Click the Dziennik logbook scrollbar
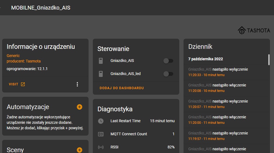Screen dimensions: 274x153 (x=269, y=60)
